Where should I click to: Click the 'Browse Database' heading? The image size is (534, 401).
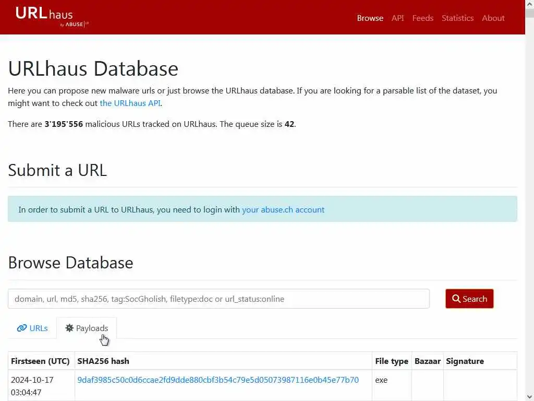(70, 263)
